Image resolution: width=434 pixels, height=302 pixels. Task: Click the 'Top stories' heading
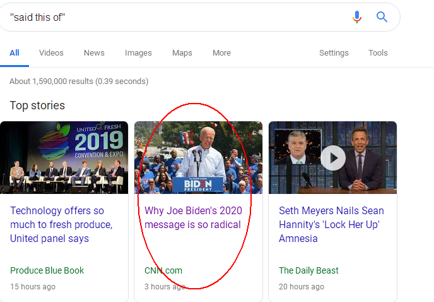click(x=37, y=106)
